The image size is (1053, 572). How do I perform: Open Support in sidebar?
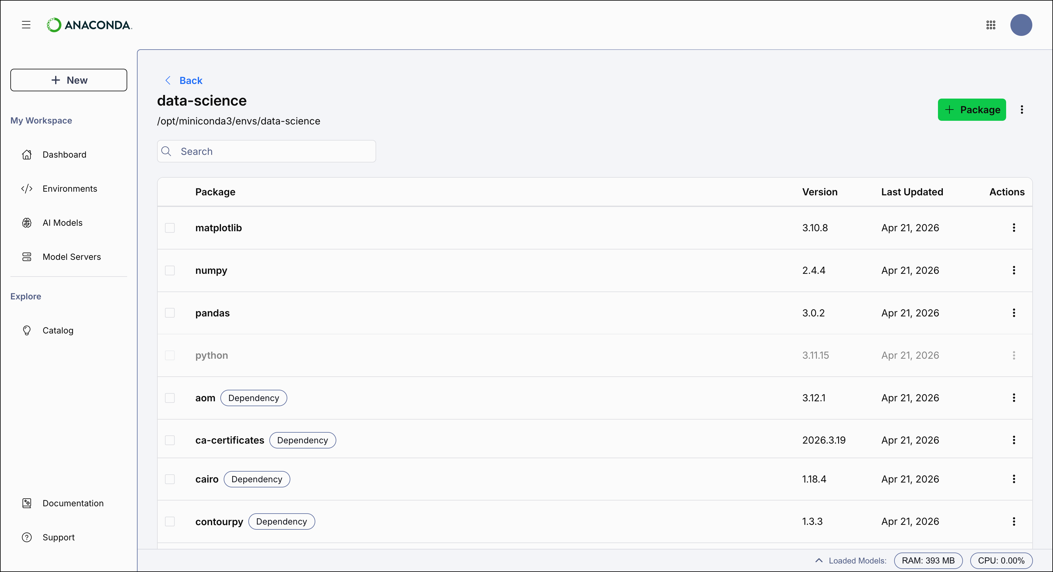point(58,537)
